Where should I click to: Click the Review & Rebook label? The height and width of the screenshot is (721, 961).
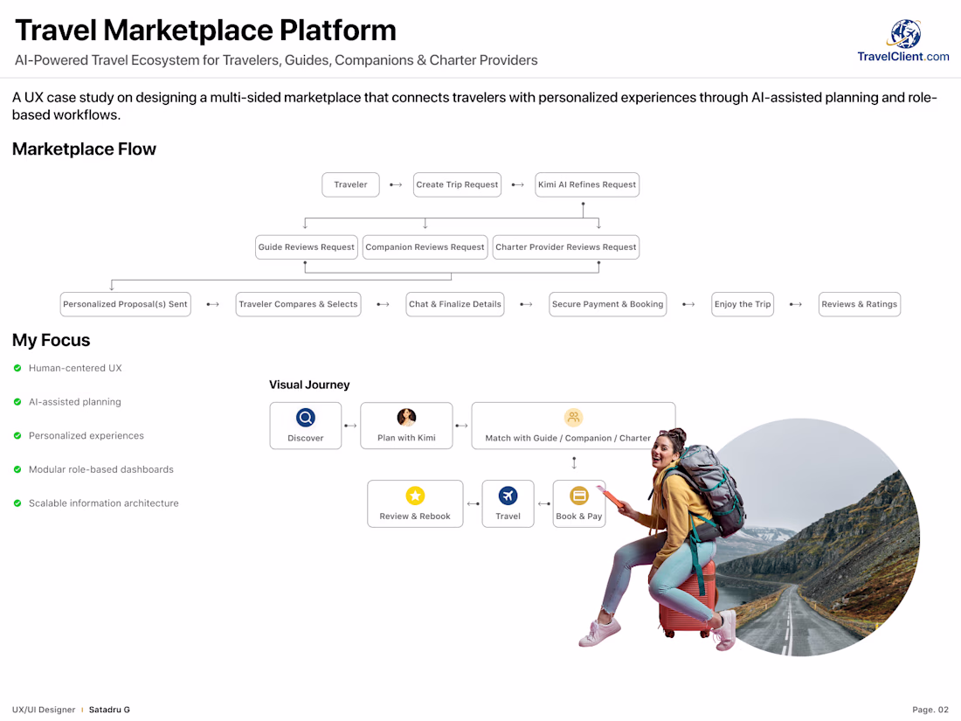[x=415, y=516]
